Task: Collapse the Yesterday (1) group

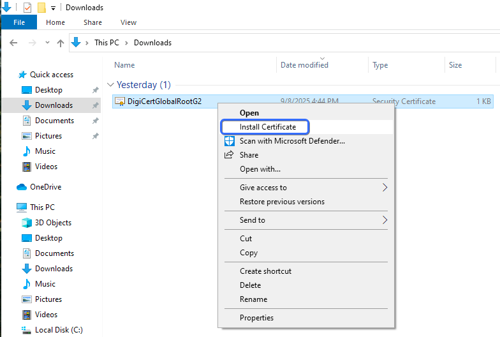Action: click(x=111, y=85)
